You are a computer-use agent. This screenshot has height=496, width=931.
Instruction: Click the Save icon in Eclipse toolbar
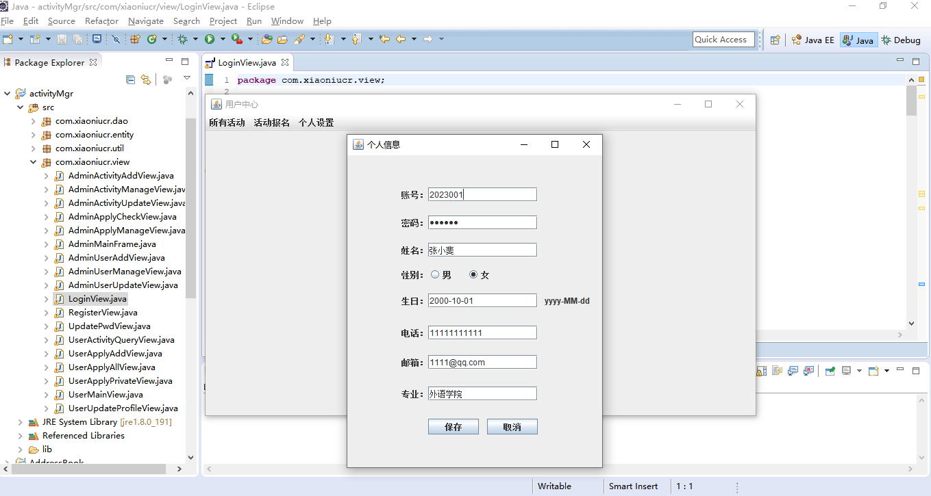[62, 40]
